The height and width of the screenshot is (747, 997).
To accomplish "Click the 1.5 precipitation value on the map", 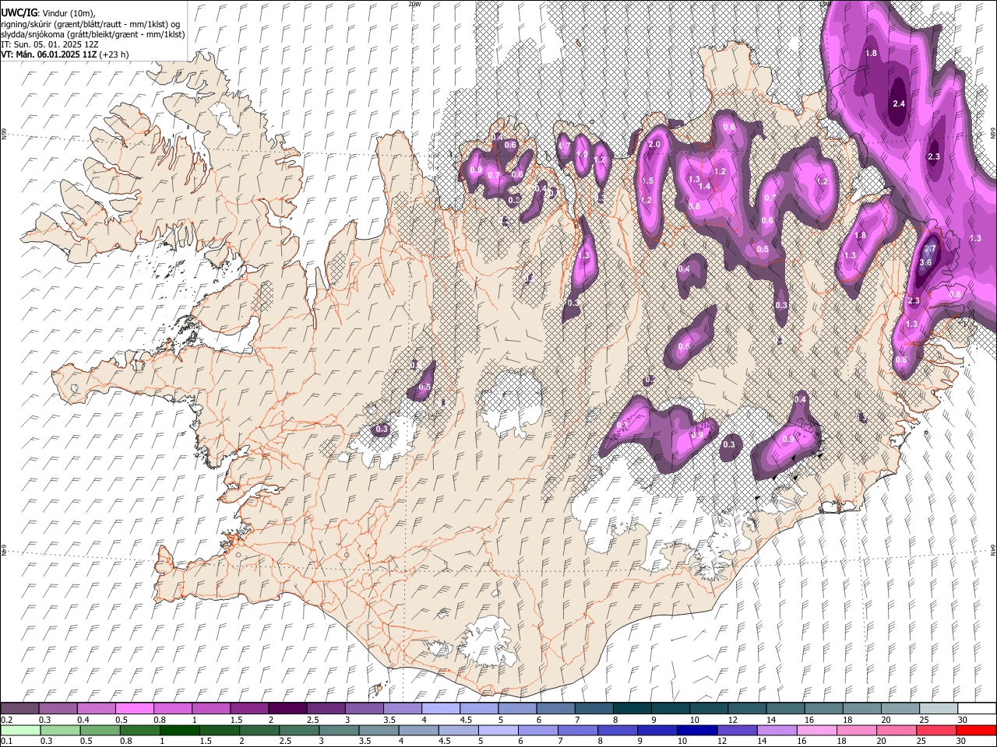I will tap(647, 181).
